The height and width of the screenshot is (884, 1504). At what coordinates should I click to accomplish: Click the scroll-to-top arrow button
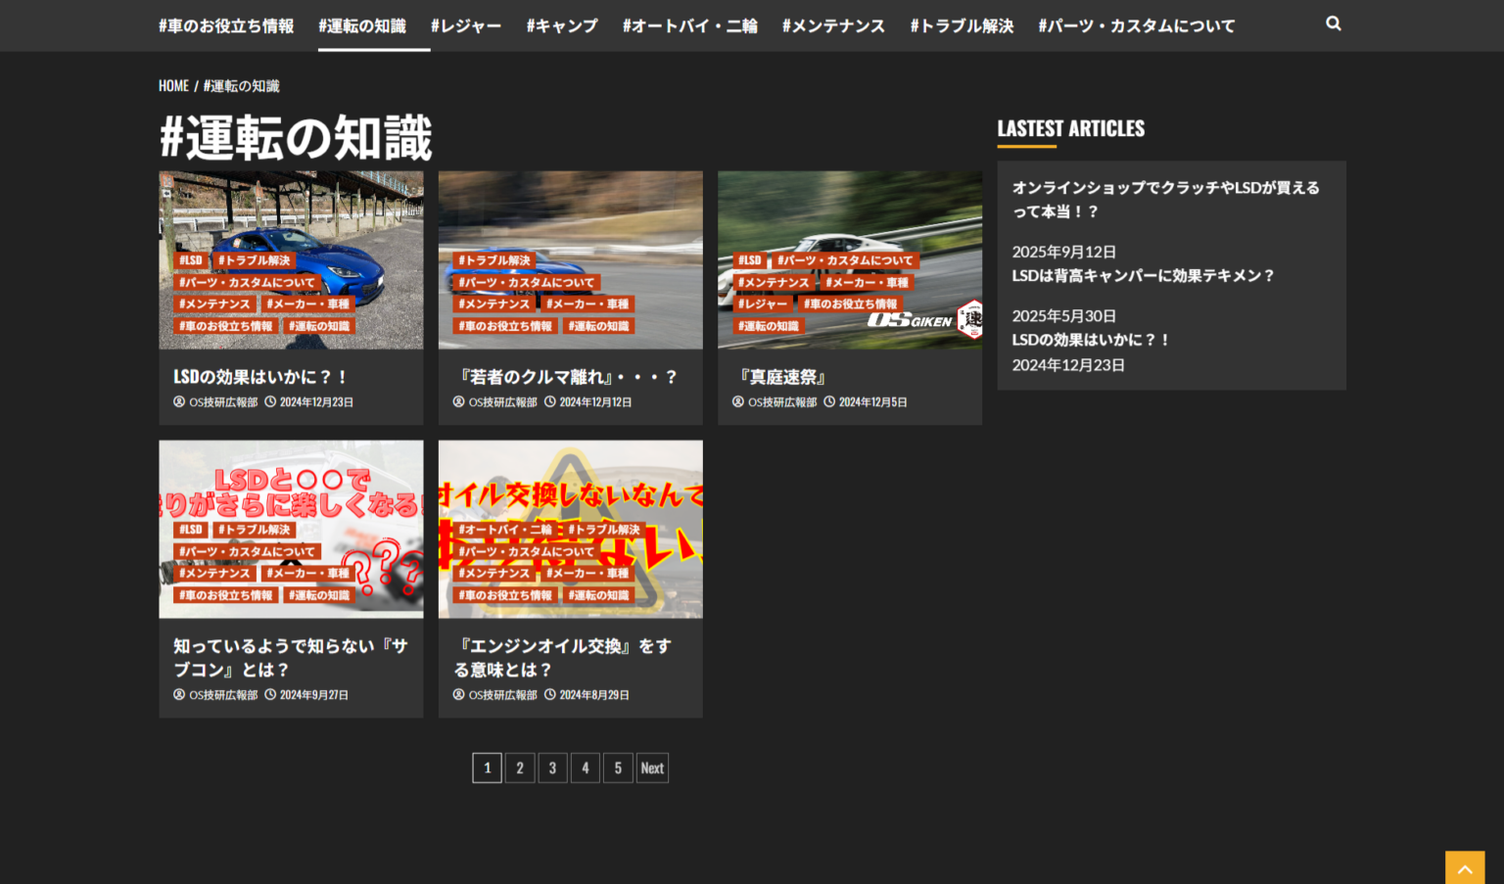[x=1465, y=868]
